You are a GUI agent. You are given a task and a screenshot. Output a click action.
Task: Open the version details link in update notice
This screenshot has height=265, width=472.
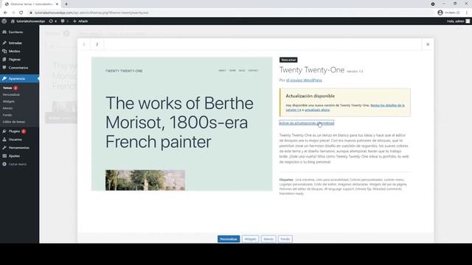click(x=386, y=105)
